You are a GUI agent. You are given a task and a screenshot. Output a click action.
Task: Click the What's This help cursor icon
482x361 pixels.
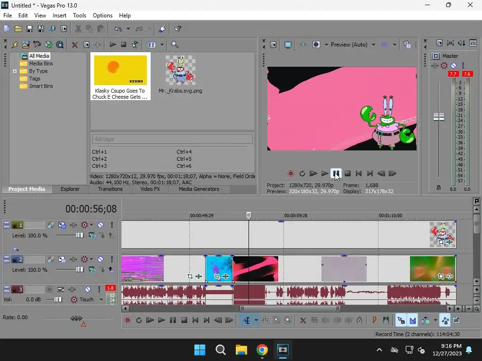tap(177, 29)
